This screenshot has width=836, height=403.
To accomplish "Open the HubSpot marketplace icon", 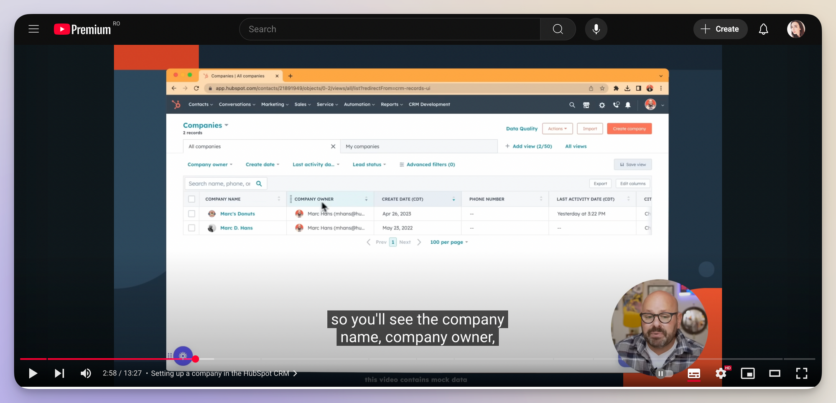I will [586, 105].
